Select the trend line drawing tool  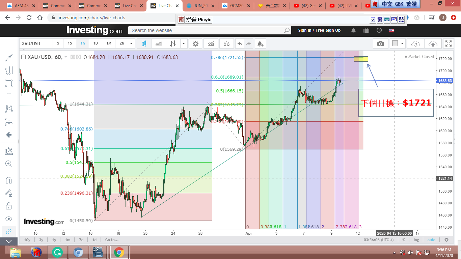[9, 58]
